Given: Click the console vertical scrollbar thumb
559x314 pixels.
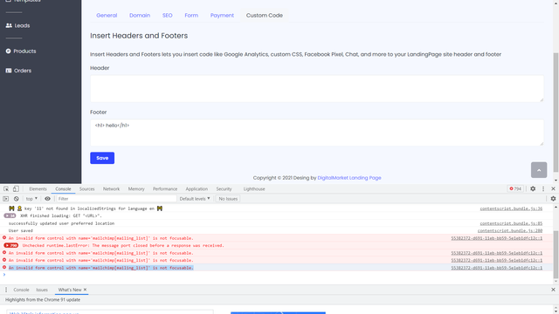Looking at the screenshot, I should click(556, 254).
